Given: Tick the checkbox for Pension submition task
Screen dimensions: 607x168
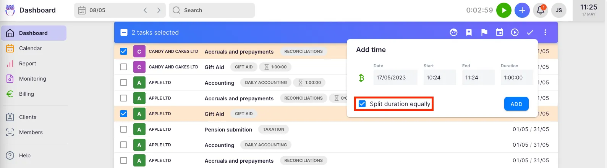Looking at the screenshot, I should coord(123,129).
